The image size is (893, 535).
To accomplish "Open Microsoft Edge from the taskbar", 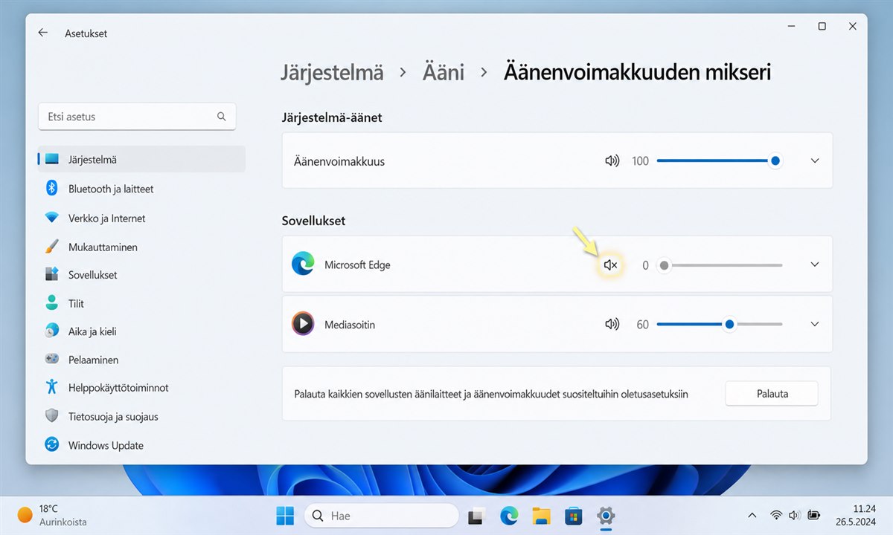I will (509, 515).
